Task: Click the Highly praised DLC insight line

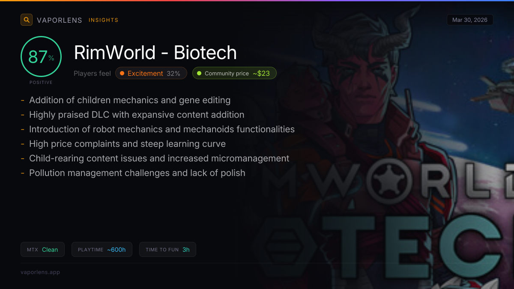Action: tap(137, 115)
